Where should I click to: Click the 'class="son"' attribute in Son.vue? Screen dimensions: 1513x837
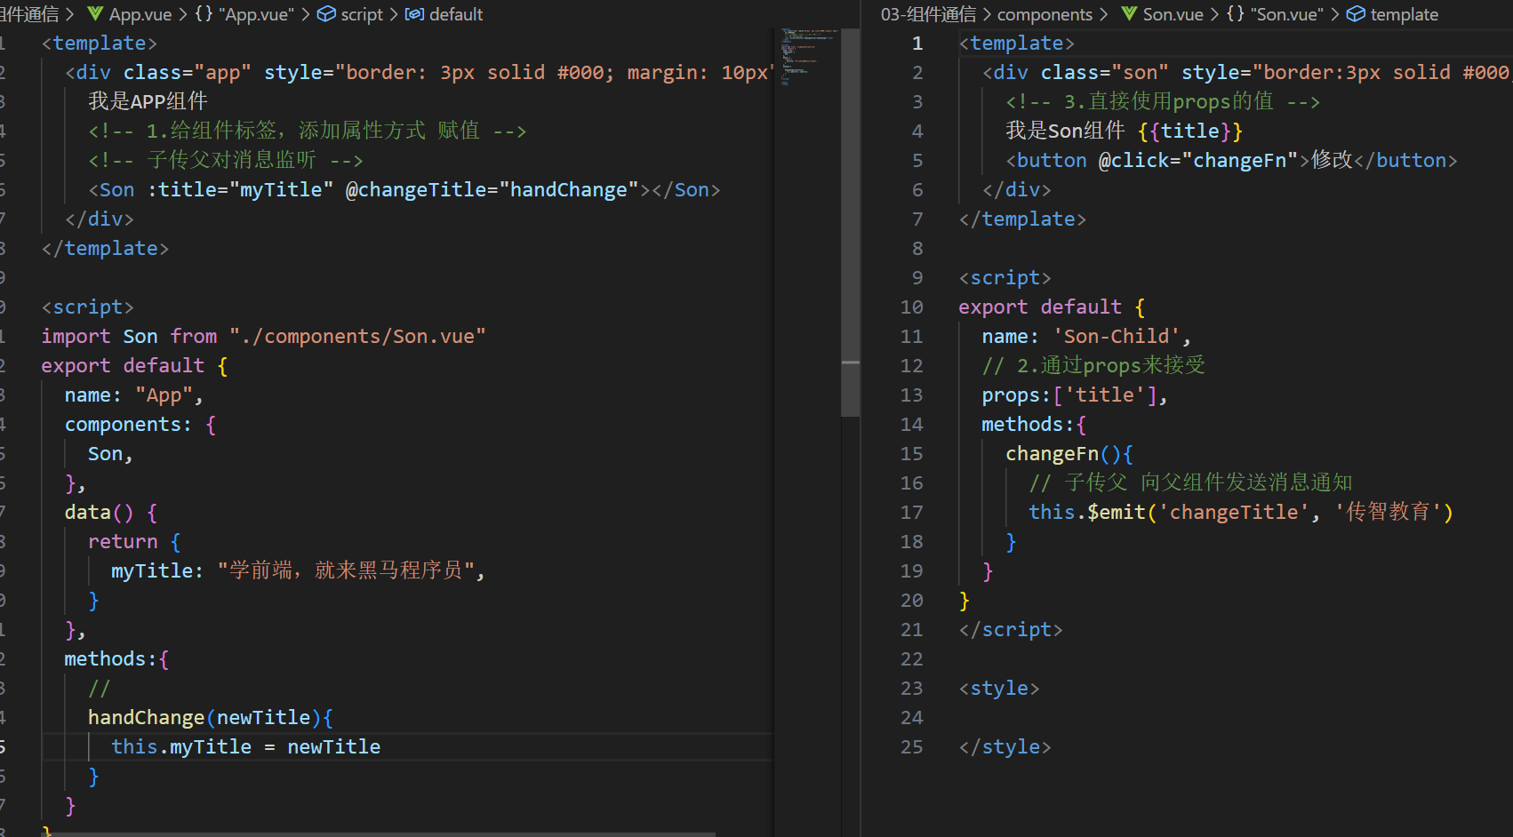pos(1105,72)
